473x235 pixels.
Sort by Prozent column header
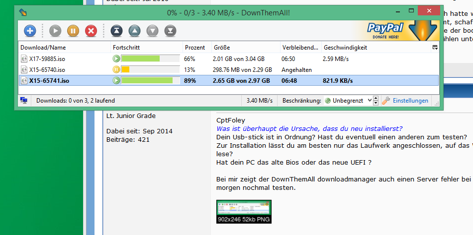(x=197, y=48)
